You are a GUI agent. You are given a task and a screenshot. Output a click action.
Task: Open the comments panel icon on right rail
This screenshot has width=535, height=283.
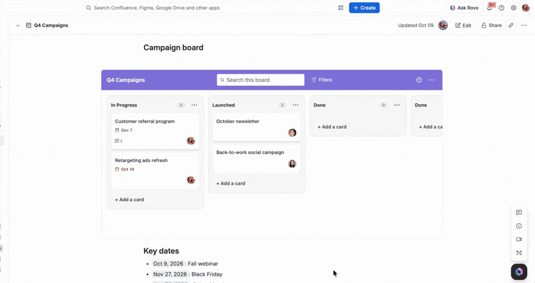point(519,212)
